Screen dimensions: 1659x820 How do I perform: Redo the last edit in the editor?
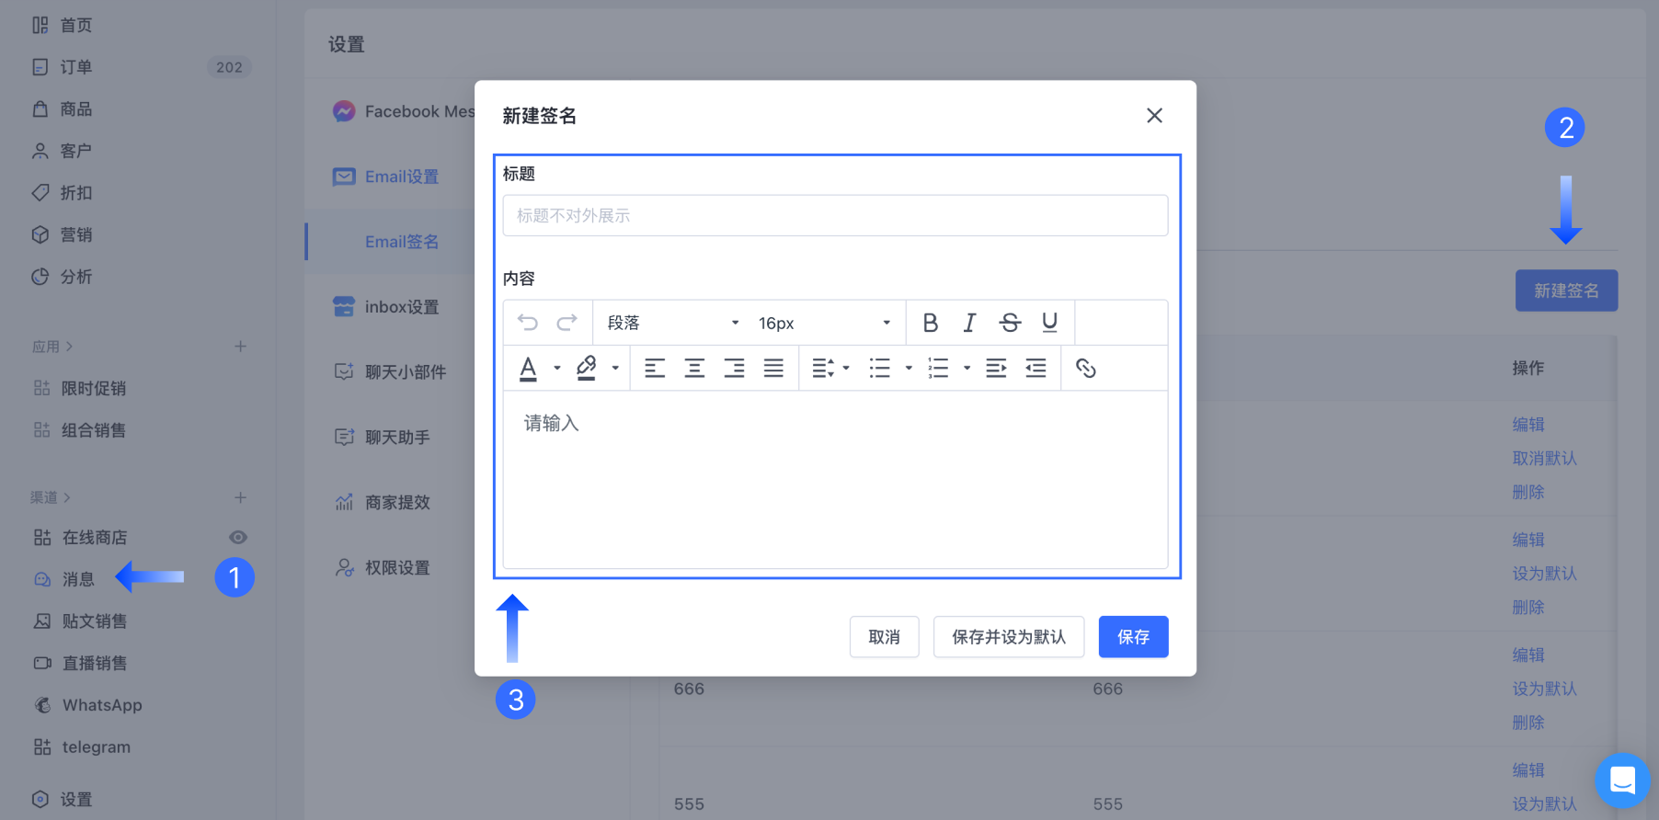(567, 323)
